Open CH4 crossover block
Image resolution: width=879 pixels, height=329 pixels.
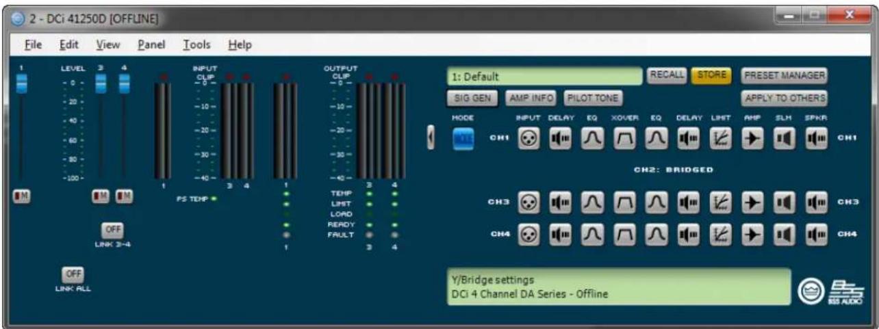click(624, 234)
